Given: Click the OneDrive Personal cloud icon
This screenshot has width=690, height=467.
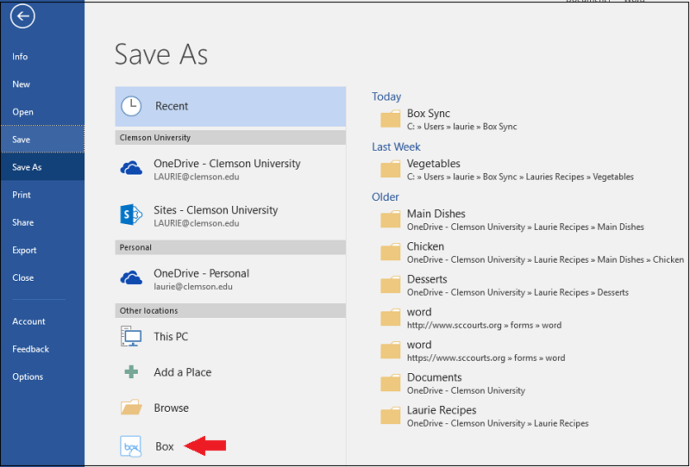Looking at the screenshot, I should (131, 278).
